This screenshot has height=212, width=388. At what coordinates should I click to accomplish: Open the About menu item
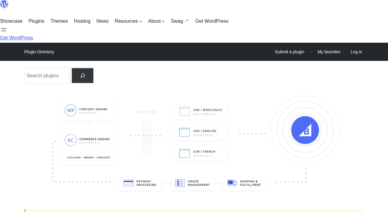point(154,21)
